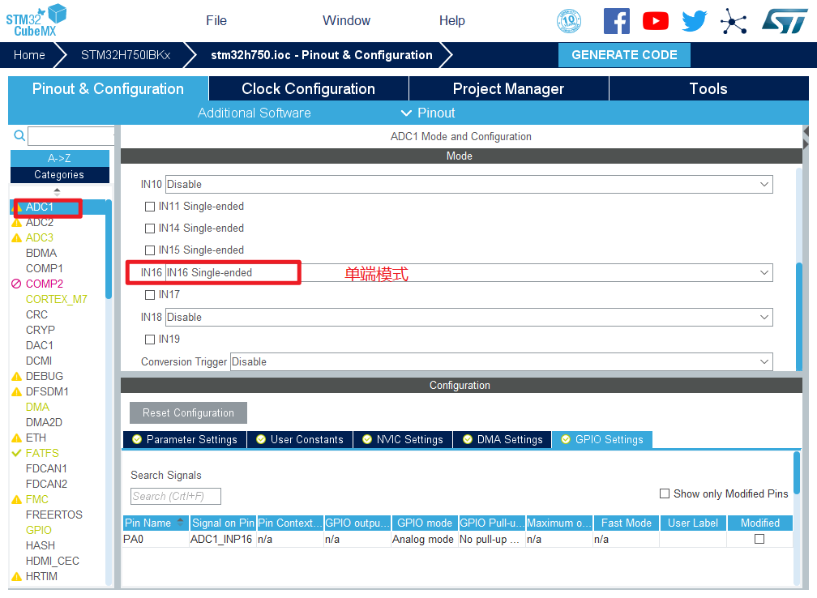Open the YouTube icon link
Screen dimensions: 817x598
coord(655,21)
